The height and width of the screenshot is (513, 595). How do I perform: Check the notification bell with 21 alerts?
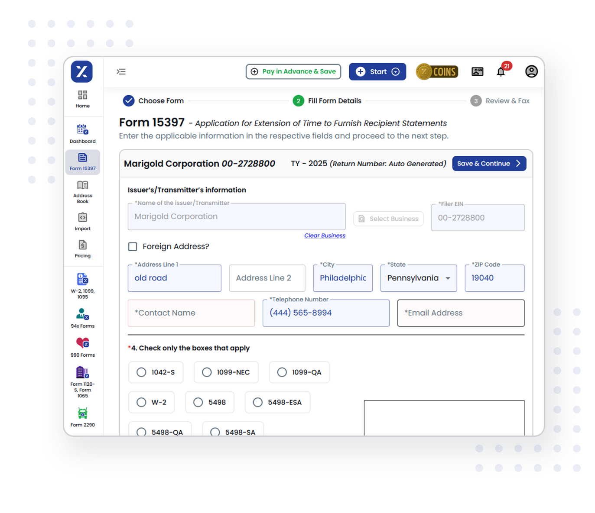(x=501, y=71)
